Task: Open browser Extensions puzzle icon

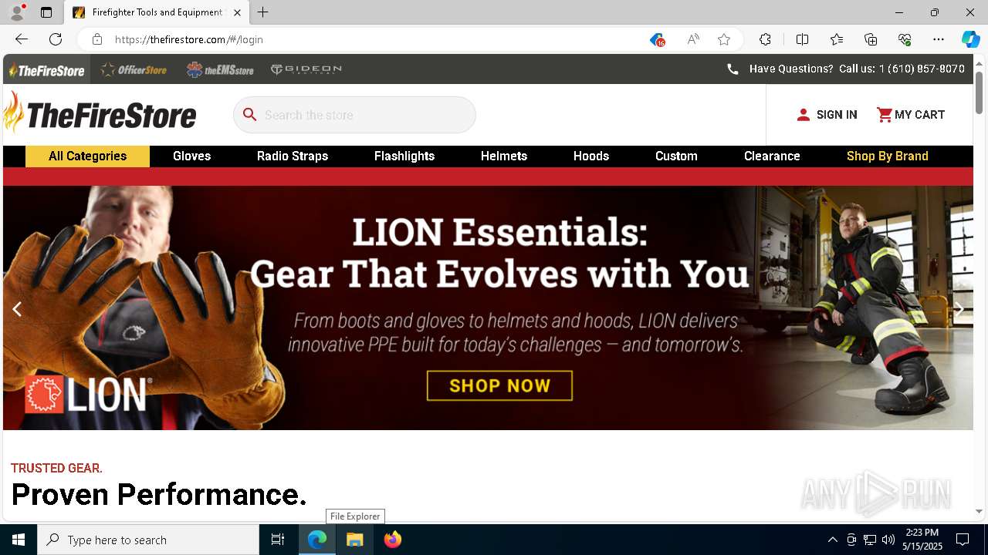Action: (765, 39)
